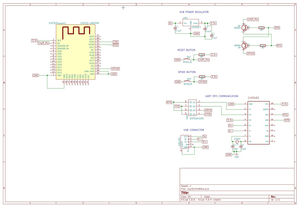Select the 'USB POWER REGULATOR' heading text

pyautogui.click(x=194, y=12)
